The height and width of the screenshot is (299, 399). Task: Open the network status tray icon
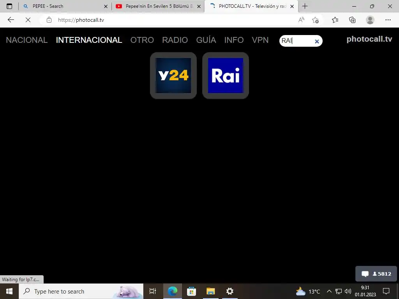click(339, 291)
